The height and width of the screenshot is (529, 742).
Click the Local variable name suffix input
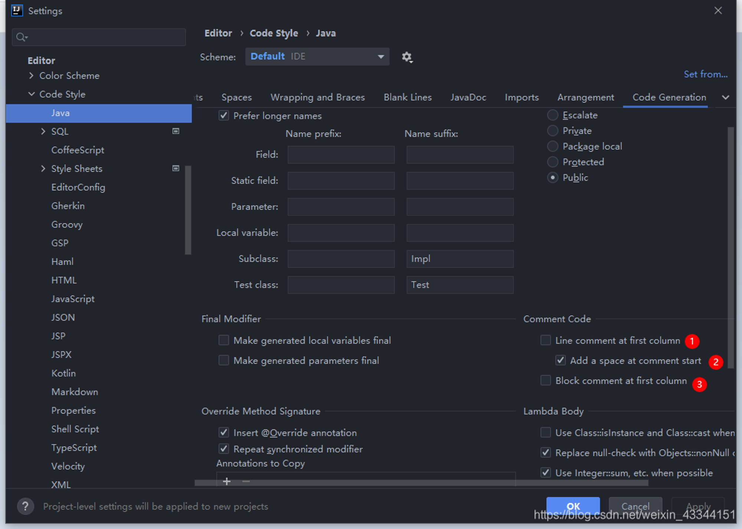(460, 233)
